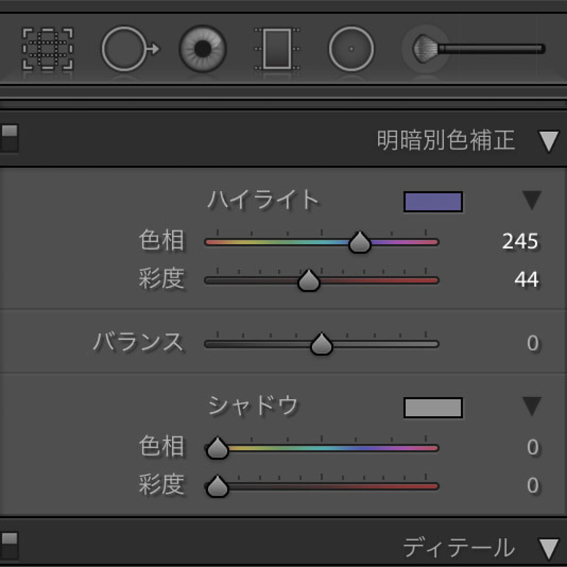Click the ハイライト 色相 slider handle
567x567 pixels.
[359, 243]
